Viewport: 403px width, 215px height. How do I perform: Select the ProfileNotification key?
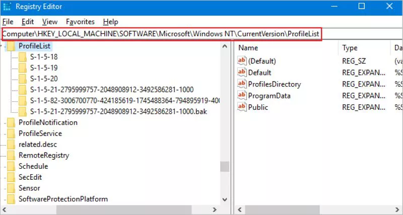[x=48, y=122]
